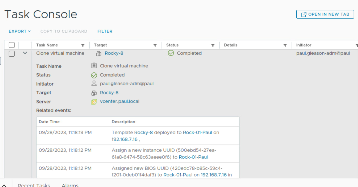The width and height of the screenshot is (358, 187).
Task: Open the Export dropdown menu
Action: (x=20, y=31)
